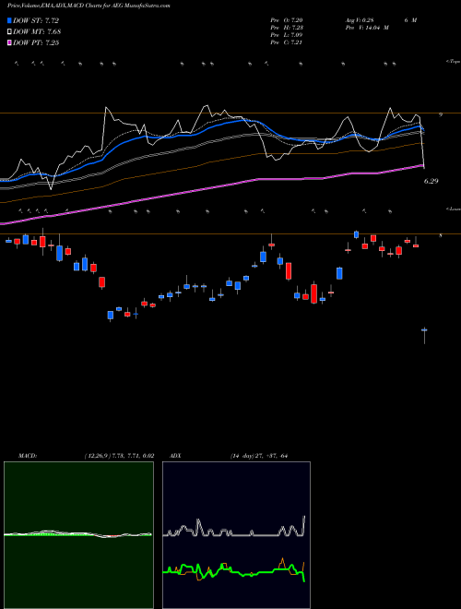Click the blue DOW ST legend swatch
This screenshot has height=609, width=461.
click(x=9, y=20)
